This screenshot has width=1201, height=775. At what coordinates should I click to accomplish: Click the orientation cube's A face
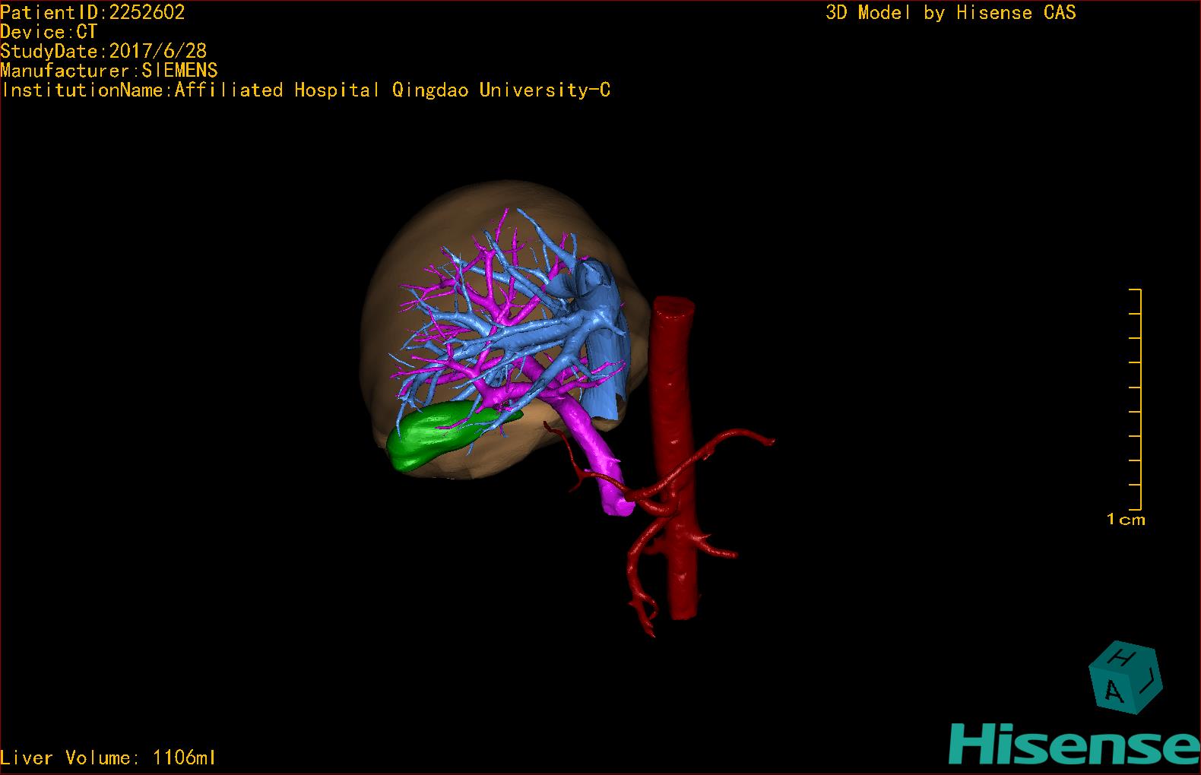[x=1114, y=691]
